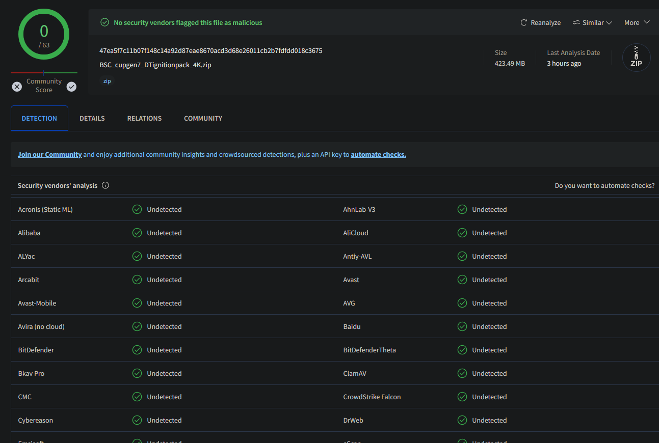The image size is (659, 443).
Task: Click the Reanalyze refresh icon
Action: [x=523, y=23]
